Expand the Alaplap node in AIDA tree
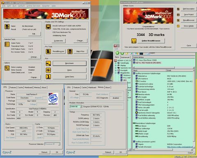Screen dimensions: 197x158 (x=116, y=65)
